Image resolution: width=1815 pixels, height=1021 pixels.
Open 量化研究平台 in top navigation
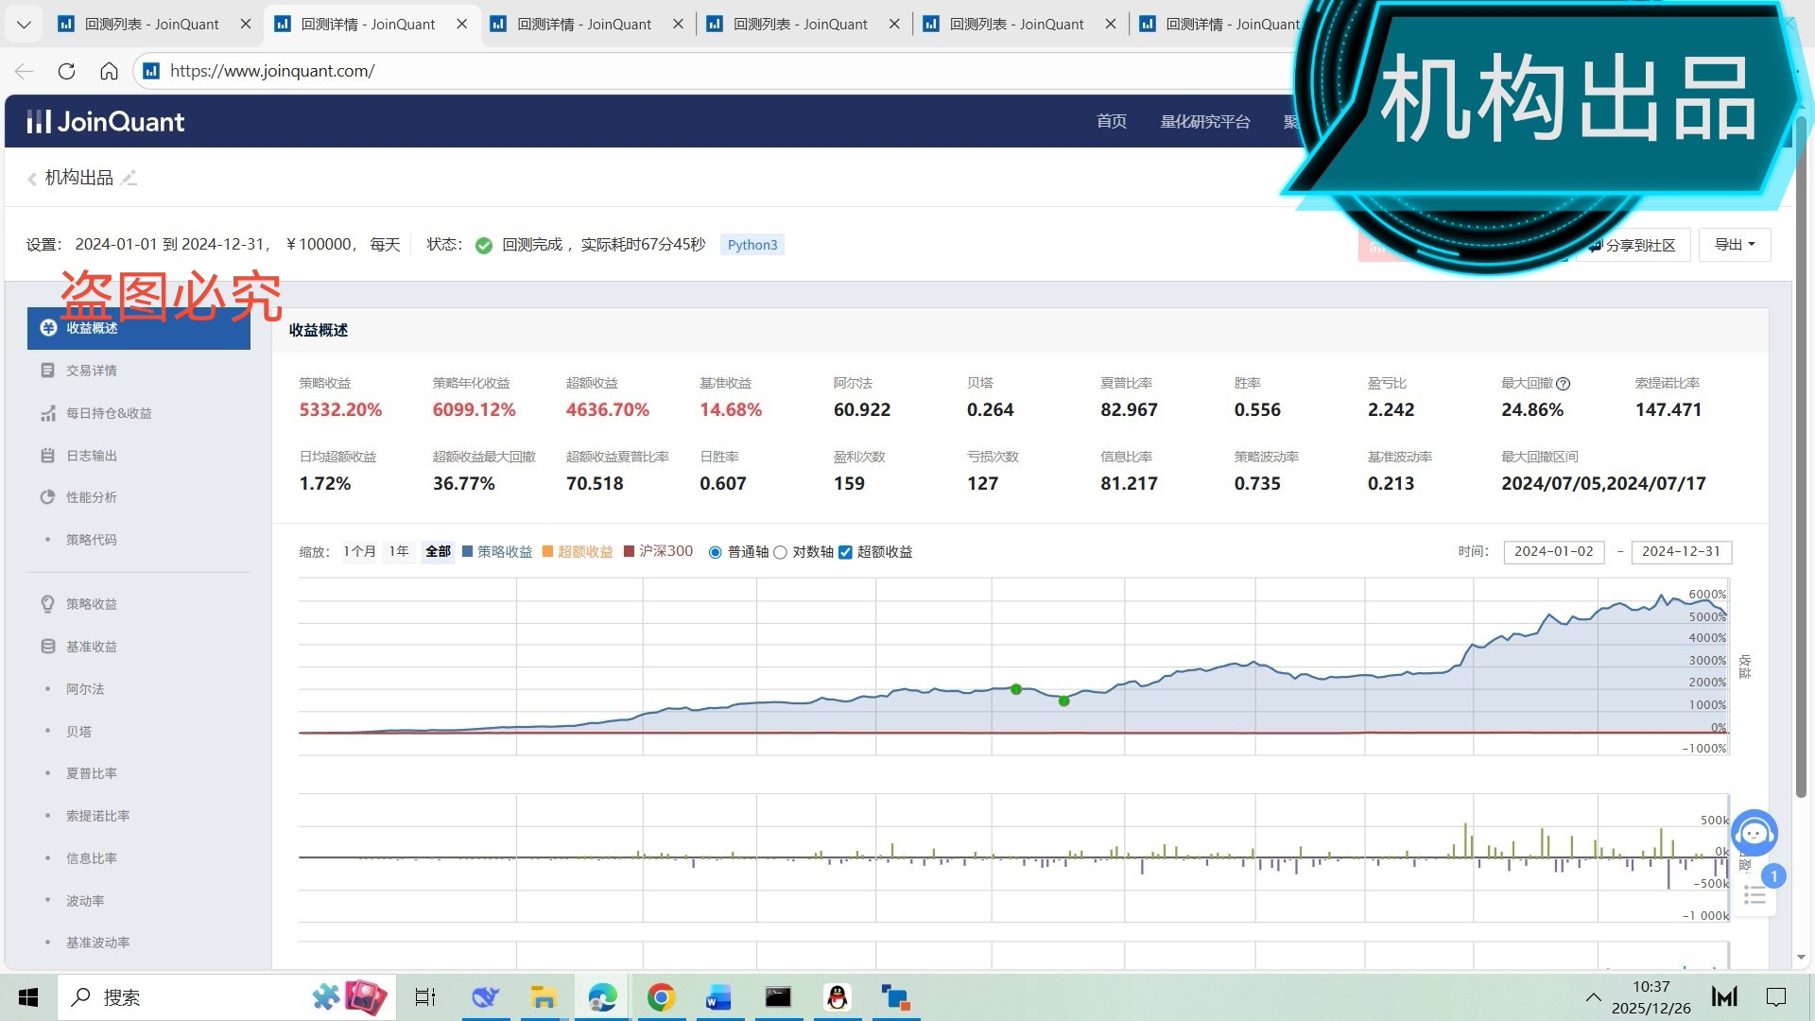(1204, 121)
